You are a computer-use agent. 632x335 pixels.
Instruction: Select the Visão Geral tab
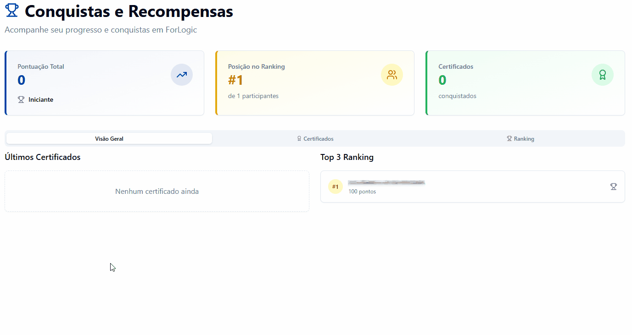[x=109, y=138]
